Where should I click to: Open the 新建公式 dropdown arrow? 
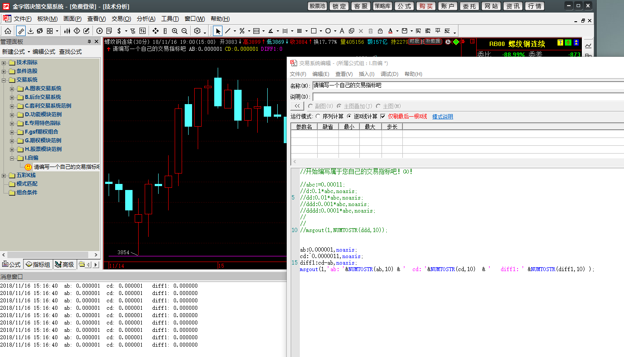pos(29,52)
